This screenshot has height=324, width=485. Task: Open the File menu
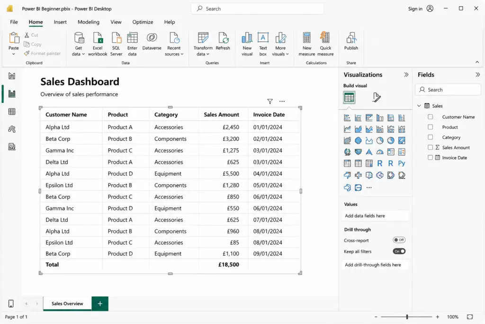pos(14,22)
